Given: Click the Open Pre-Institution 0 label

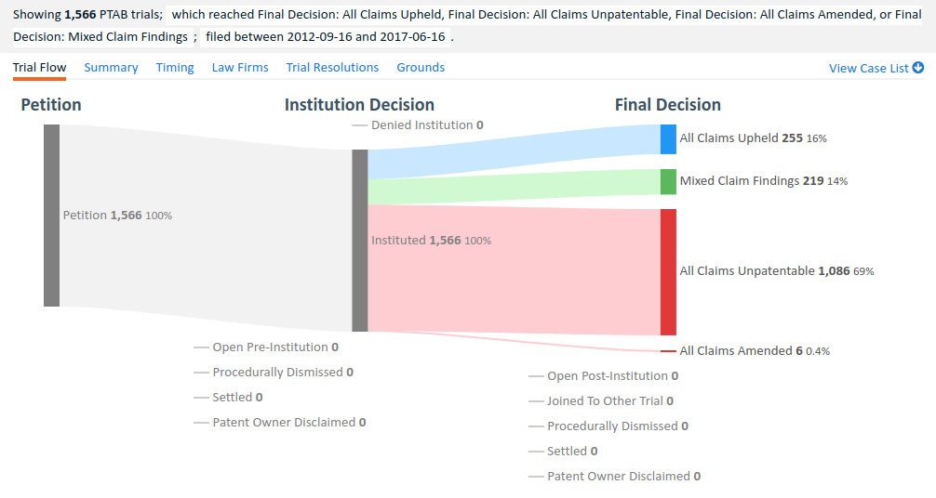Looking at the screenshot, I should [274, 347].
